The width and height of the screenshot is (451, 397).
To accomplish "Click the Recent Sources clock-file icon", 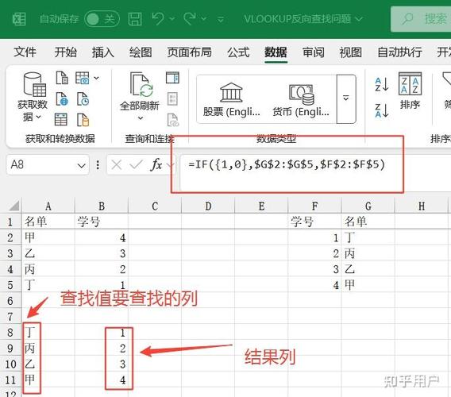I will pos(83,98).
